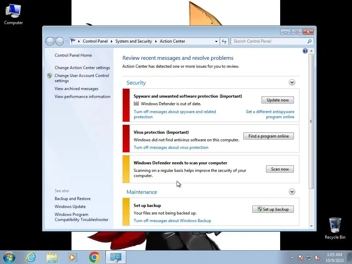Collapse the Maintenance section chevron
This screenshot has width=352, height=264.
click(292, 192)
